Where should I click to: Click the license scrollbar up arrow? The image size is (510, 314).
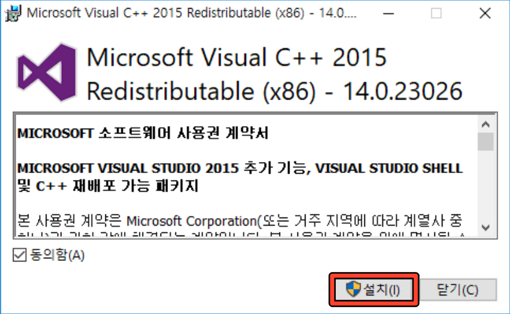(x=486, y=124)
